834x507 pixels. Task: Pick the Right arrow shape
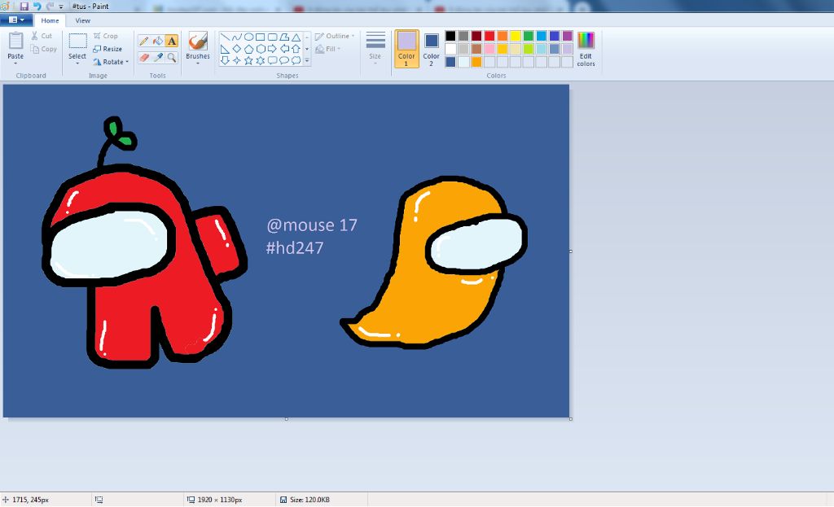[272, 49]
